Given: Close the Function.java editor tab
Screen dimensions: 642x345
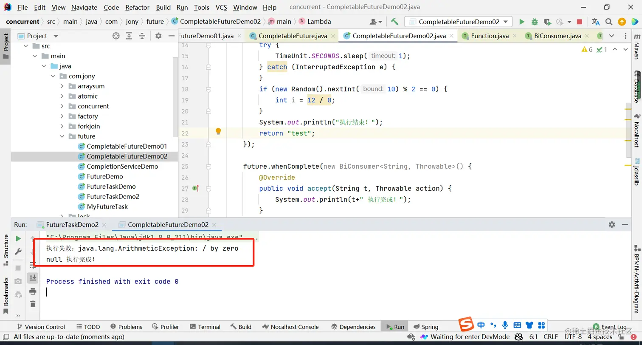Looking at the screenshot, I should click(515, 36).
